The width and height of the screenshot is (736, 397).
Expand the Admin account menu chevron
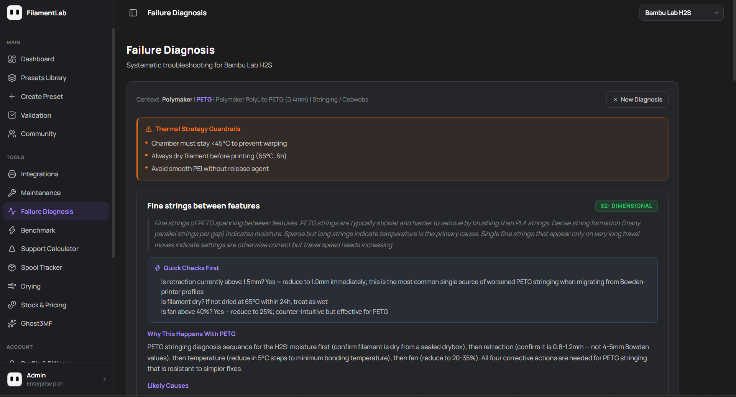[105, 379]
